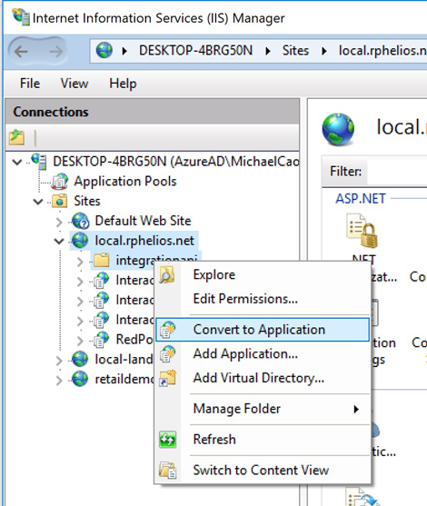Viewport: 427px width, 506px height.
Task: Click the Filter input field
Action: 397,171
